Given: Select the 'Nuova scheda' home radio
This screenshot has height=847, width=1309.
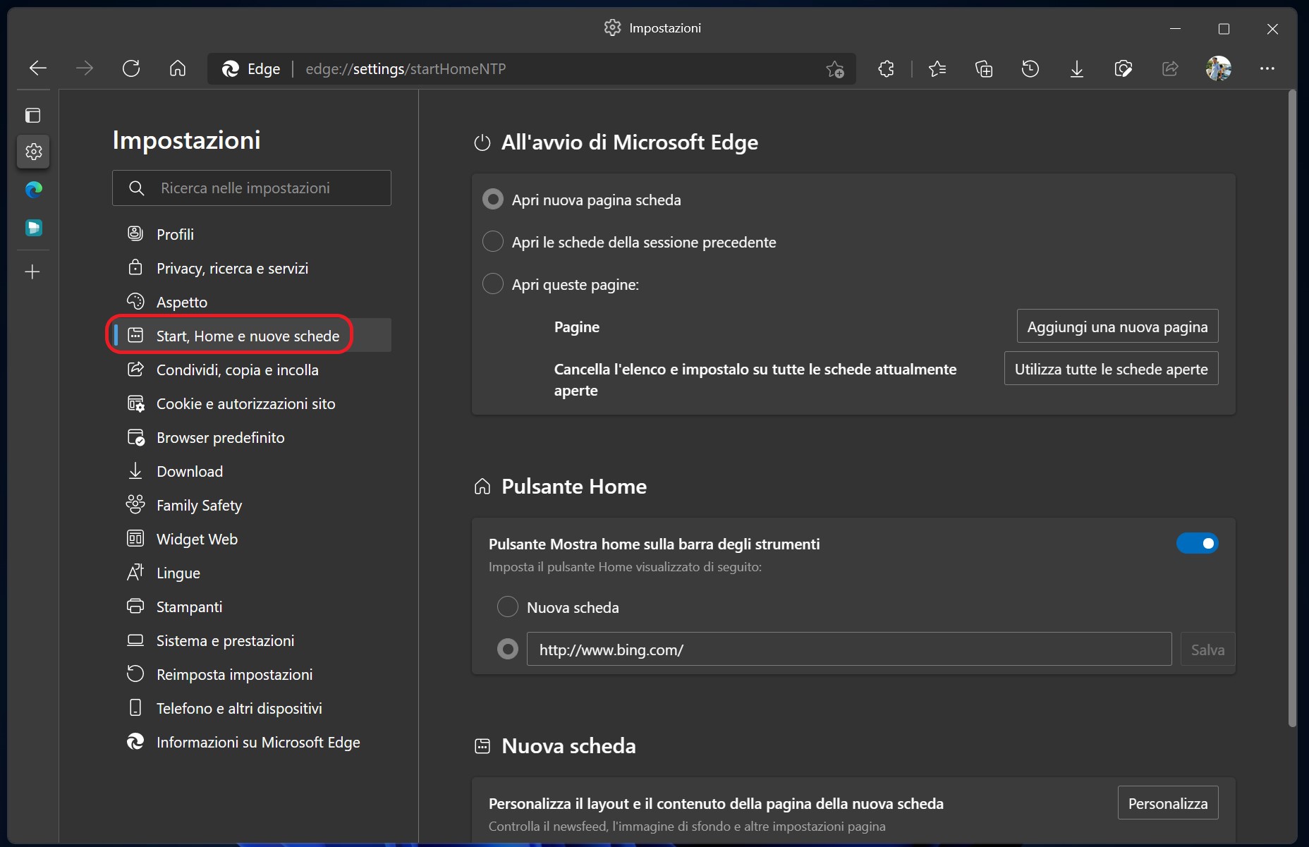Looking at the screenshot, I should pyautogui.click(x=508, y=607).
